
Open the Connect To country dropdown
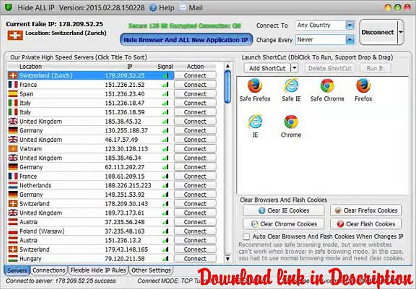(x=350, y=25)
